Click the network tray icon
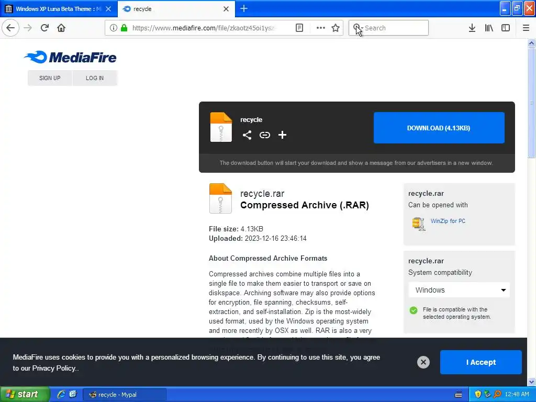 click(x=487, y=394)
